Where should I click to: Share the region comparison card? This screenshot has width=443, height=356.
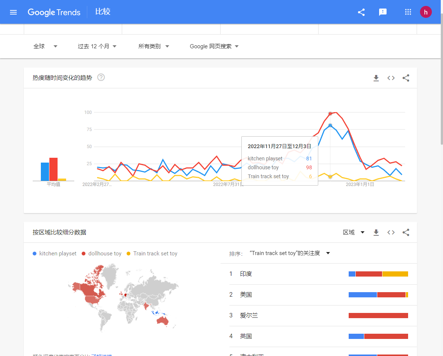pyautogui.click(x=406, y=232)
